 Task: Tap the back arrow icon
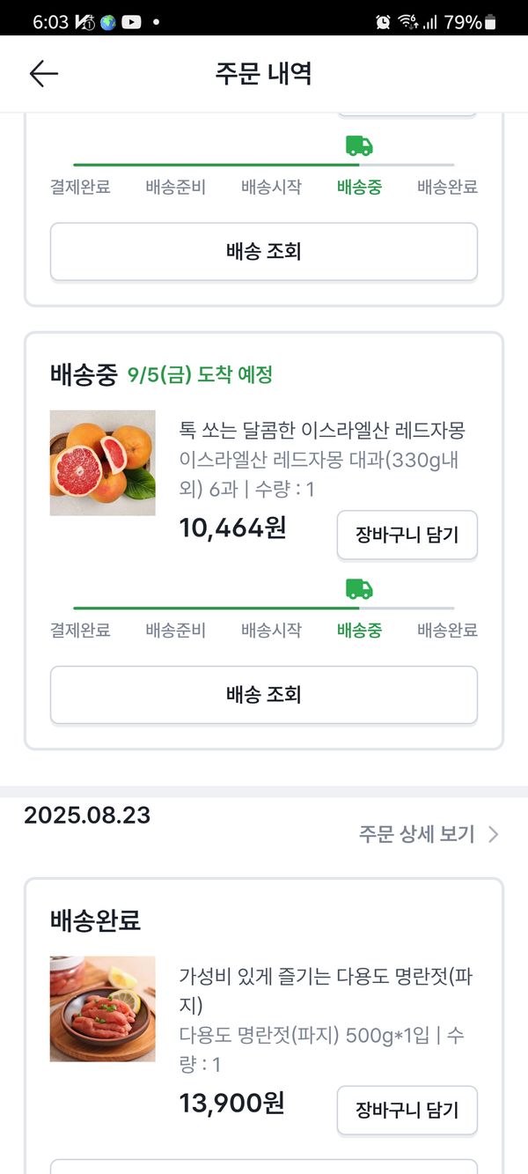point(43,74)
